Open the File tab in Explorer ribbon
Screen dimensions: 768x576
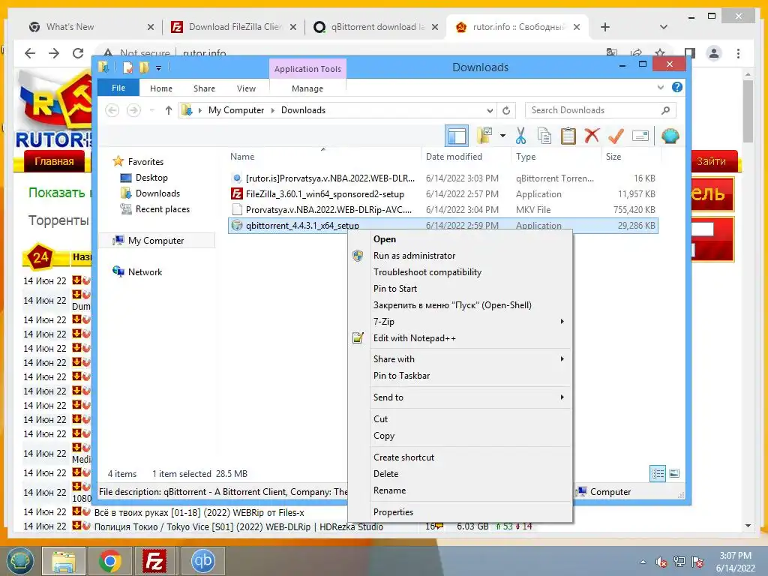pos(118,88)
